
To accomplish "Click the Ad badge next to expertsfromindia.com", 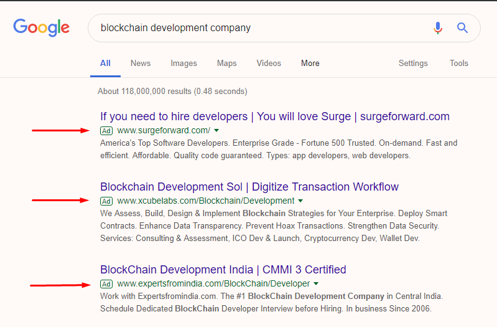I will [x=106, y=284].
